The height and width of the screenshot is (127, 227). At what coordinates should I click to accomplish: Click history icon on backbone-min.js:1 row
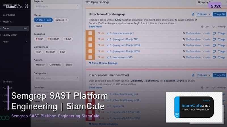click(x=99, y=33)
